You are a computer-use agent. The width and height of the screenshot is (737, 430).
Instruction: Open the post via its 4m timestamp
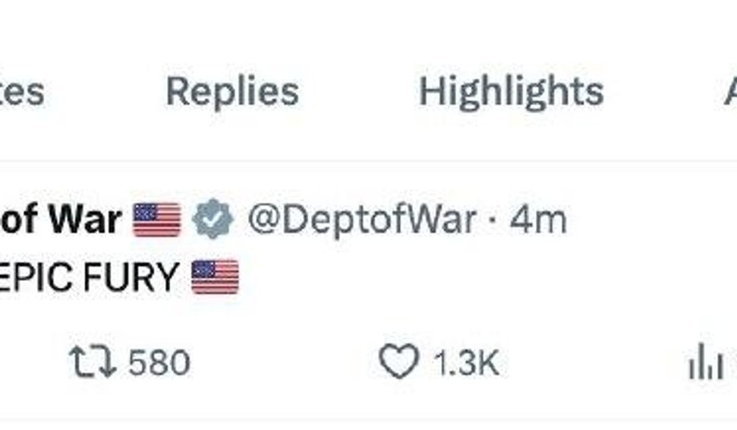click(x=537, y=220)
